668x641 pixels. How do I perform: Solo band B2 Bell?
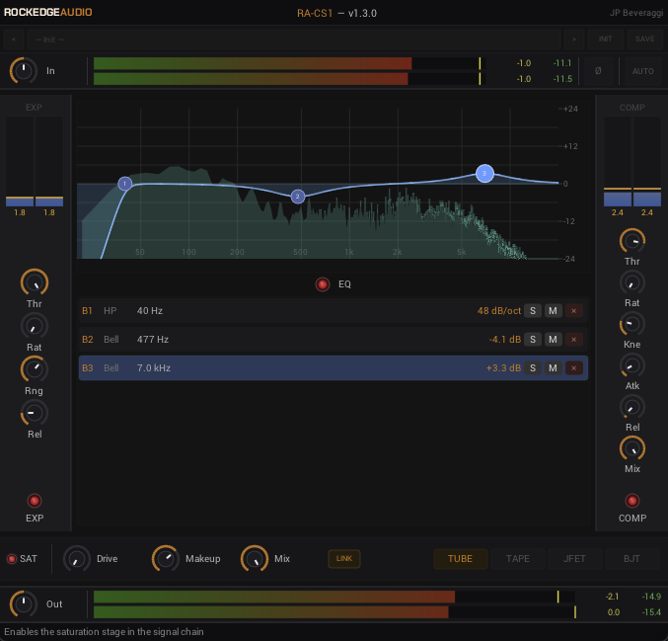[533, 340]
